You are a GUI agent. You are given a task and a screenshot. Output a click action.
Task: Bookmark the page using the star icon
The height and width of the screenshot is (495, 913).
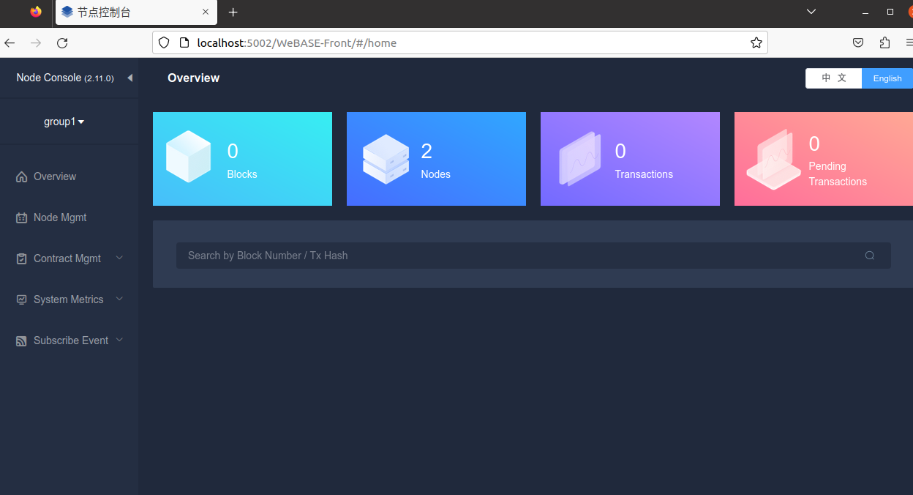pos(756,42)
